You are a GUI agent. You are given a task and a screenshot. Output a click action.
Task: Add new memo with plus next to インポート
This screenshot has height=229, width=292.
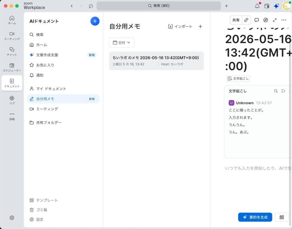[200, 26]
